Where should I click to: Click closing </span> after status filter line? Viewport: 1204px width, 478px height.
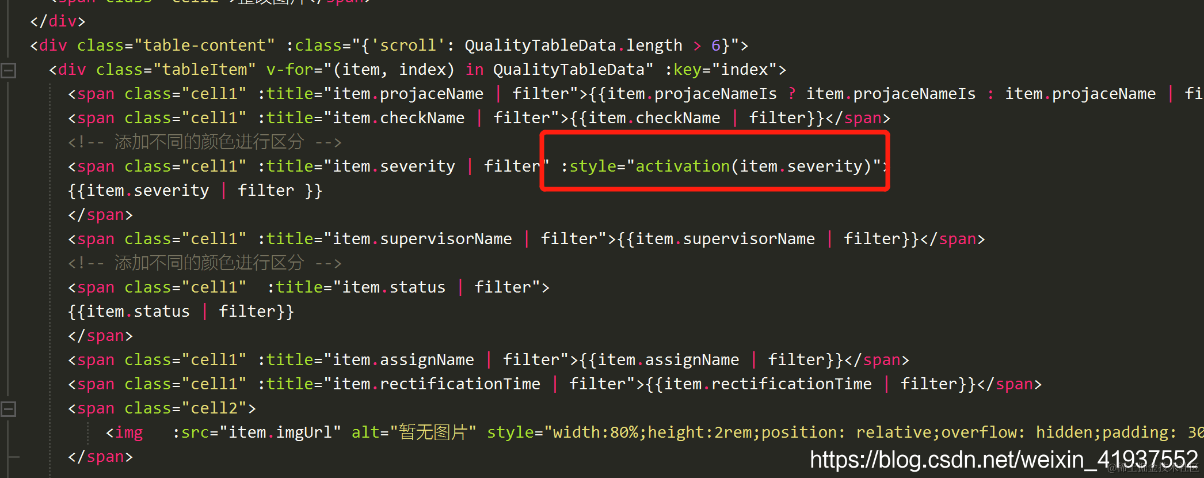tap(100, 336)
